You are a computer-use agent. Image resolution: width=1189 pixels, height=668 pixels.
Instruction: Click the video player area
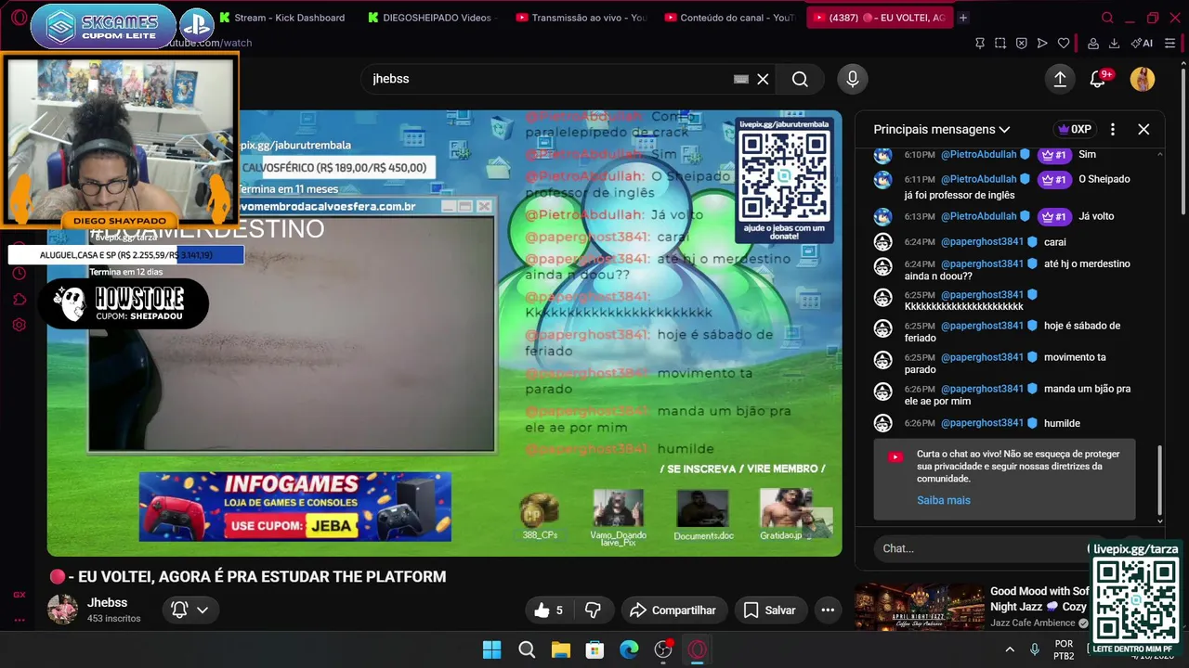445,333
